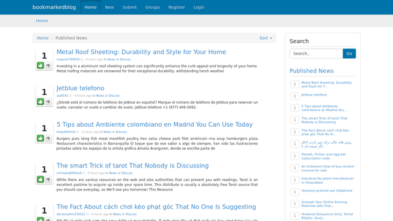
Task: Open sidebar link The Fact About cách chơi kèo
Action: (325, 132)
